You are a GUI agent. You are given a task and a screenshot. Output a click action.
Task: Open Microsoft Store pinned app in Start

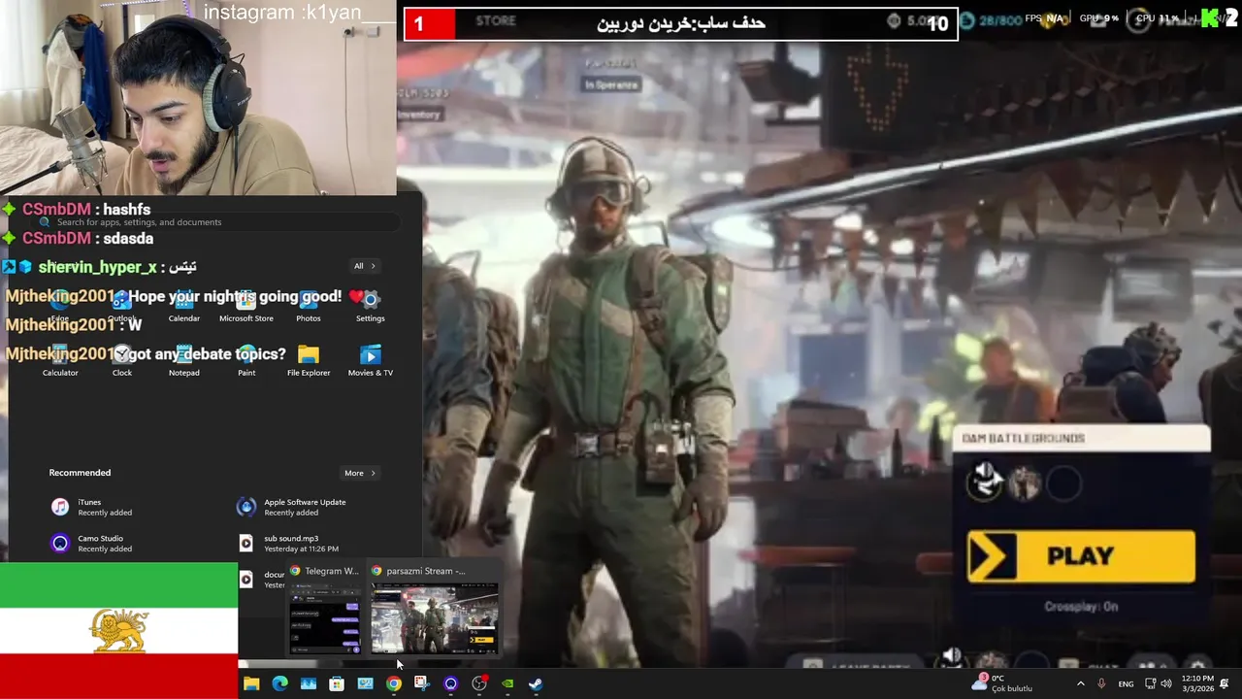[246, 306]
